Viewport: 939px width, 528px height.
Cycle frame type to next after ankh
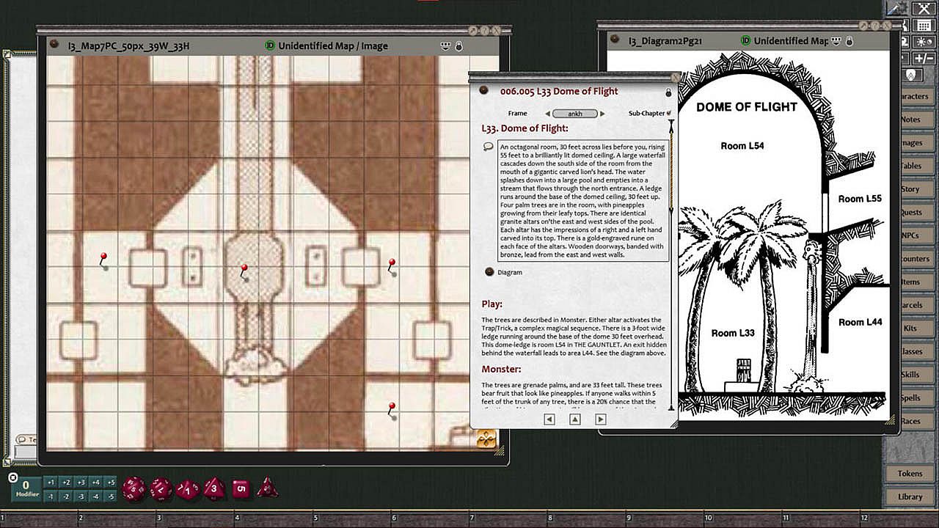click(603, 114)
